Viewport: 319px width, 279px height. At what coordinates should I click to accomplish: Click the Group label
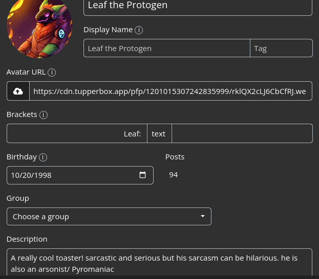tap(18, 198)
